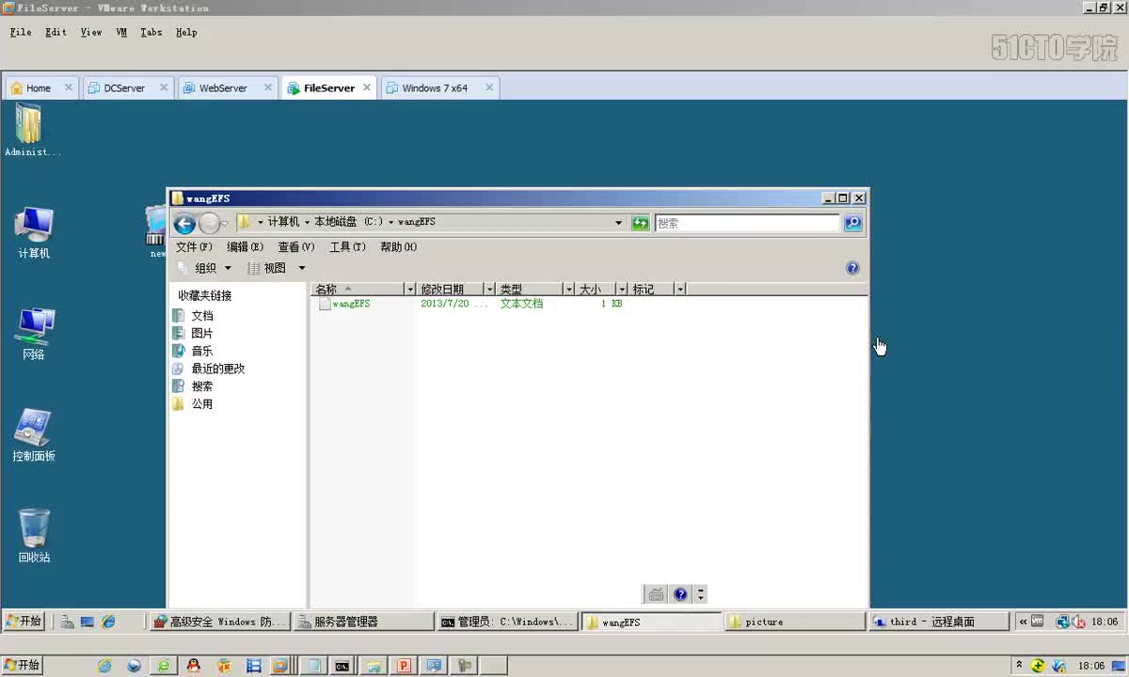Open 音乐 in the favorite links pane
Image resolution: width=1129 pixels, height=677 pixels.
[193, 351]
